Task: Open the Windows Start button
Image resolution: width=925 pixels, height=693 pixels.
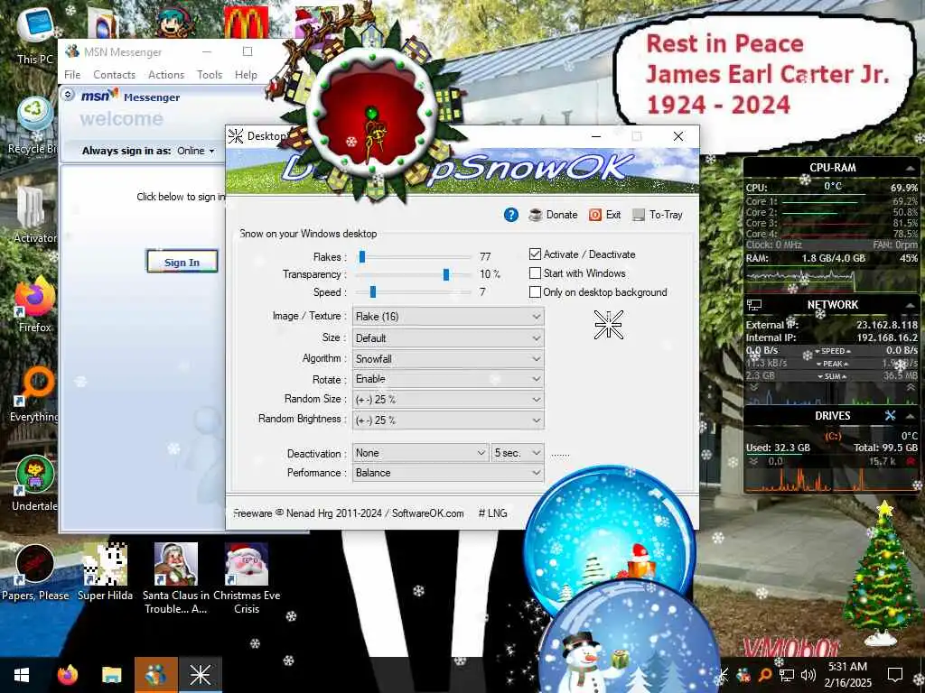Action: [22, 675]
